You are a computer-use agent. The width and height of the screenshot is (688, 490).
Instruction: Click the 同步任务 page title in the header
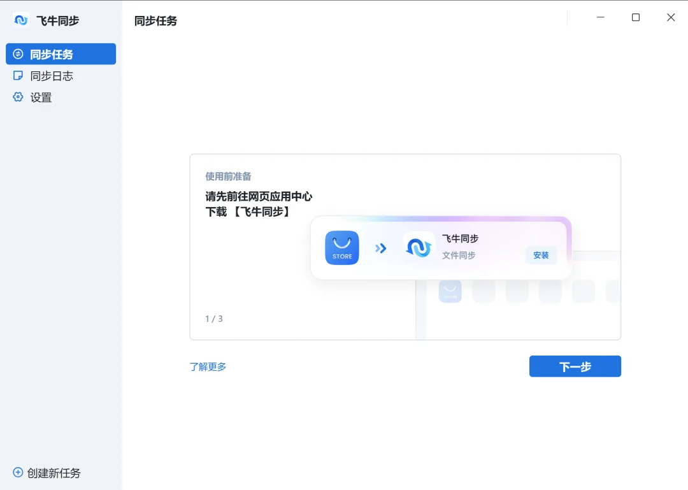tap(156, 21)
